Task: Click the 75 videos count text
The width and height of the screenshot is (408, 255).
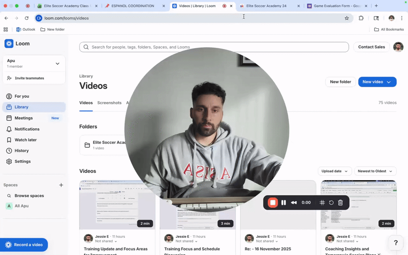Action: pos(387,103)
